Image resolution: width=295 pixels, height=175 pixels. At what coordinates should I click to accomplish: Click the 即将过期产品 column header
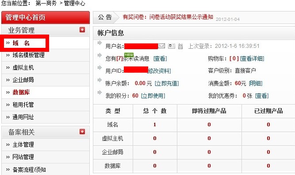[x=209, y=111]
